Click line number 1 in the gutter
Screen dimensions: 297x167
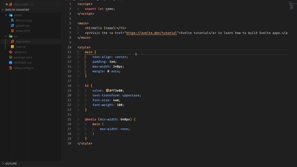coord(70,4)
